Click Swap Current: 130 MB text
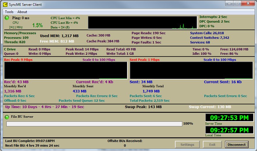The height and width of the screenshot is (151, 257). click(x=210, y=107)
